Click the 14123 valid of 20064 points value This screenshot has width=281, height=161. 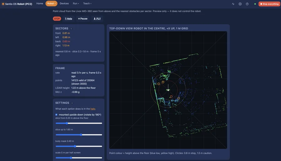tap(83, 82)
